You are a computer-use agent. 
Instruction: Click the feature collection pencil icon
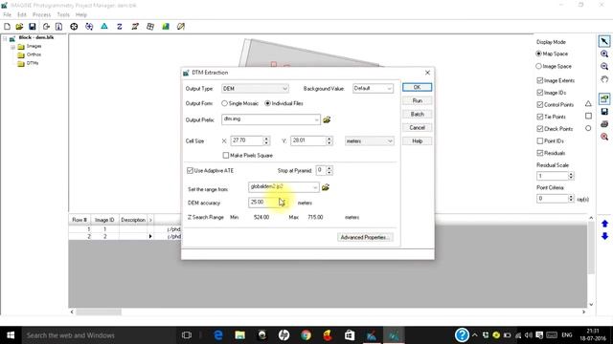pyautogui.click(x=181, y=27)
